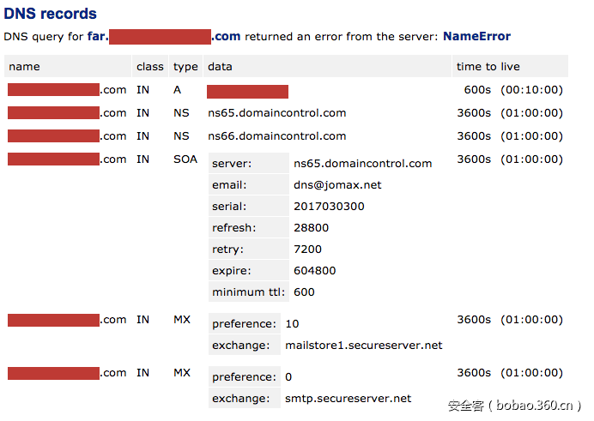Click the "time to live" column header

pyautogui.click(x=488, y=67)
